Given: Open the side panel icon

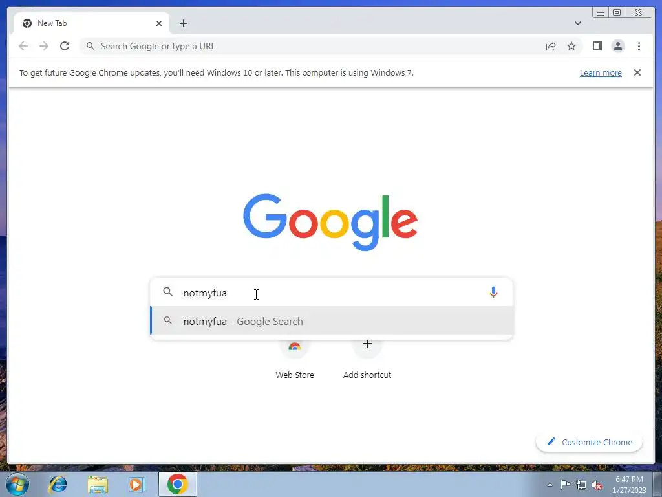Looking at the screenshot, I should pos(597,46).
